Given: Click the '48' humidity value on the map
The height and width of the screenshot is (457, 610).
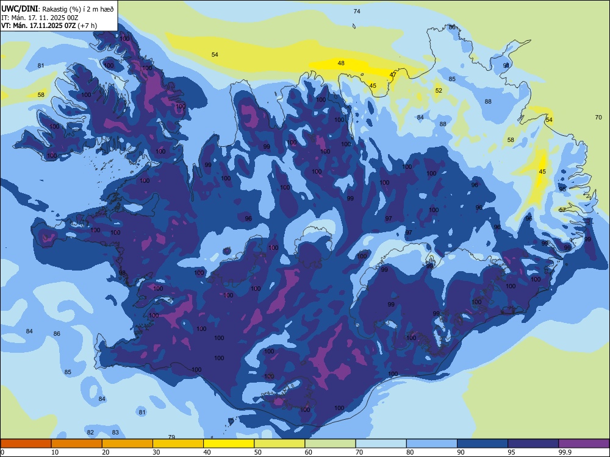Looking at the screenshot, I should pos(341,63).
